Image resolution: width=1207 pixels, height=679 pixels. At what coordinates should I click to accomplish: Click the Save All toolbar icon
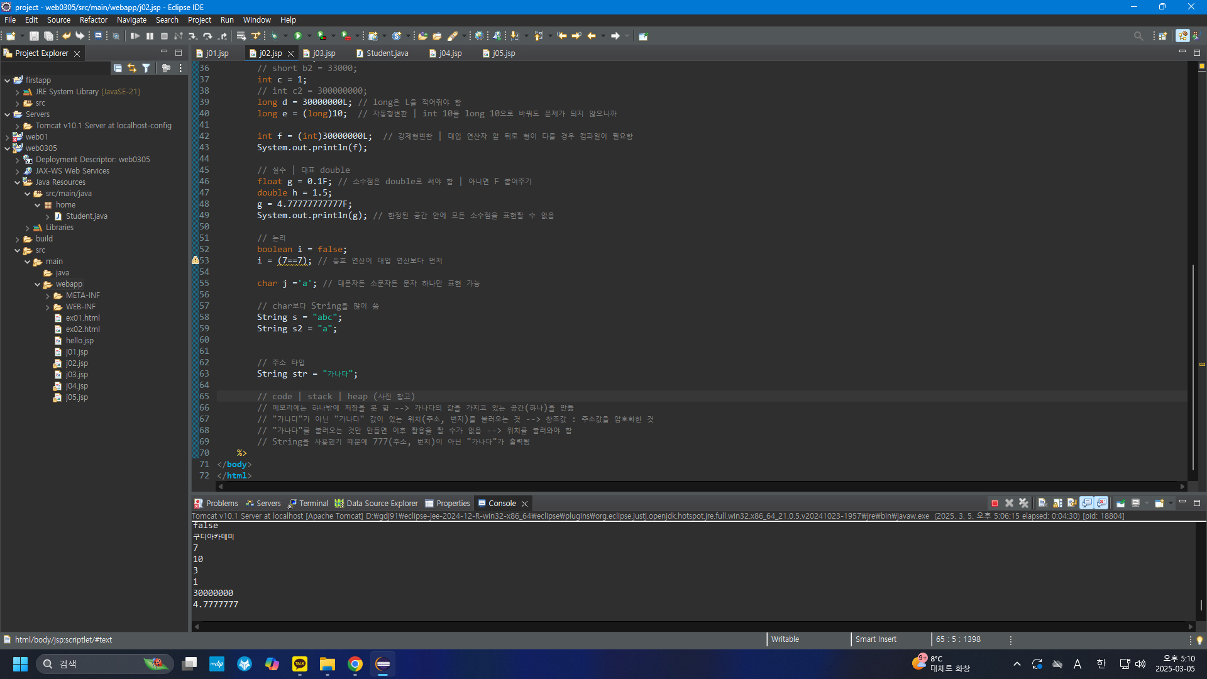tap(48, 36)
